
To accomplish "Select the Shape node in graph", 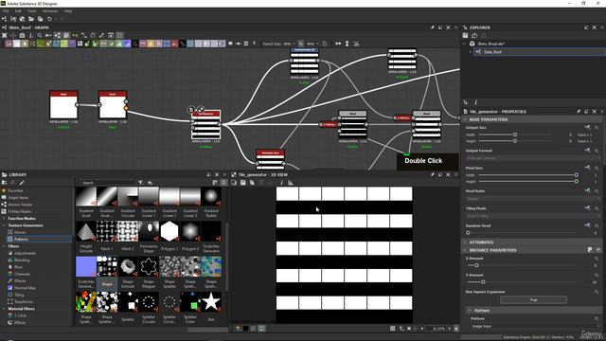I will [63, 105].
